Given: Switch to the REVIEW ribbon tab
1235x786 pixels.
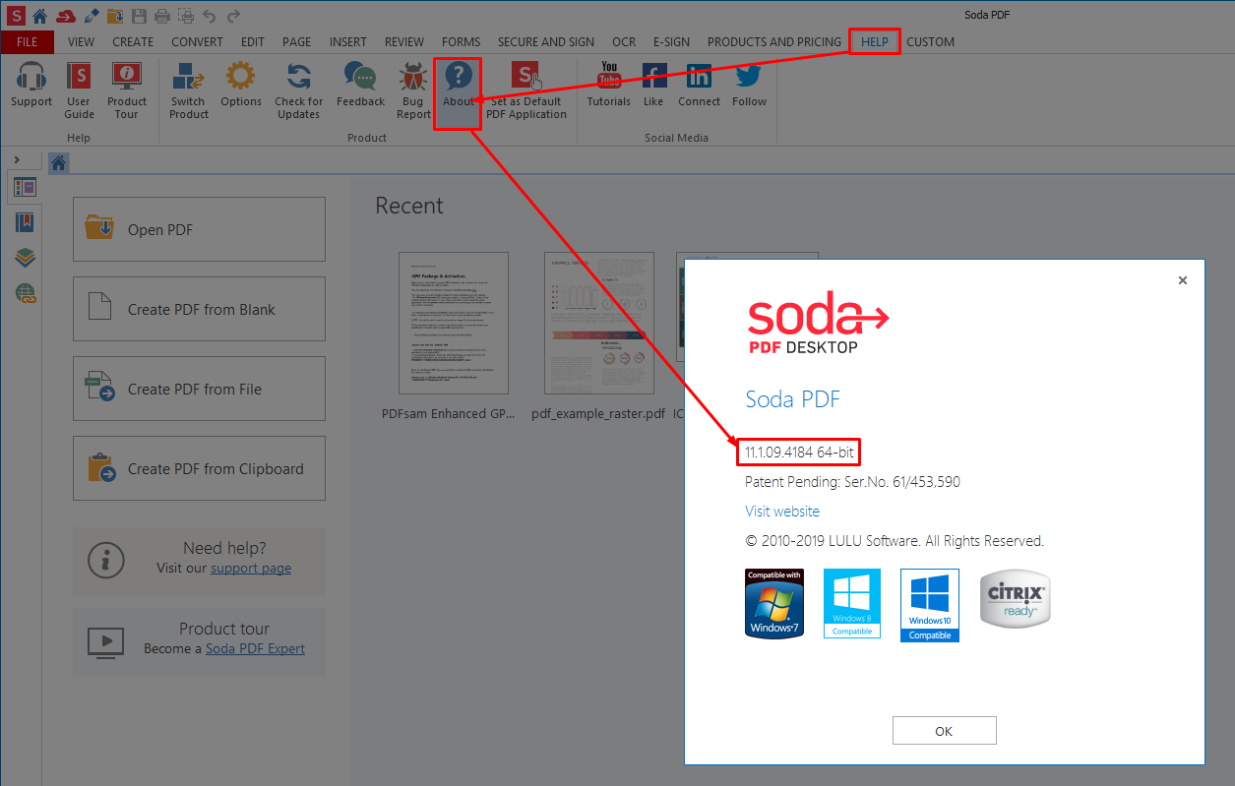Looking at the screenshot, I should coord(404,42).
